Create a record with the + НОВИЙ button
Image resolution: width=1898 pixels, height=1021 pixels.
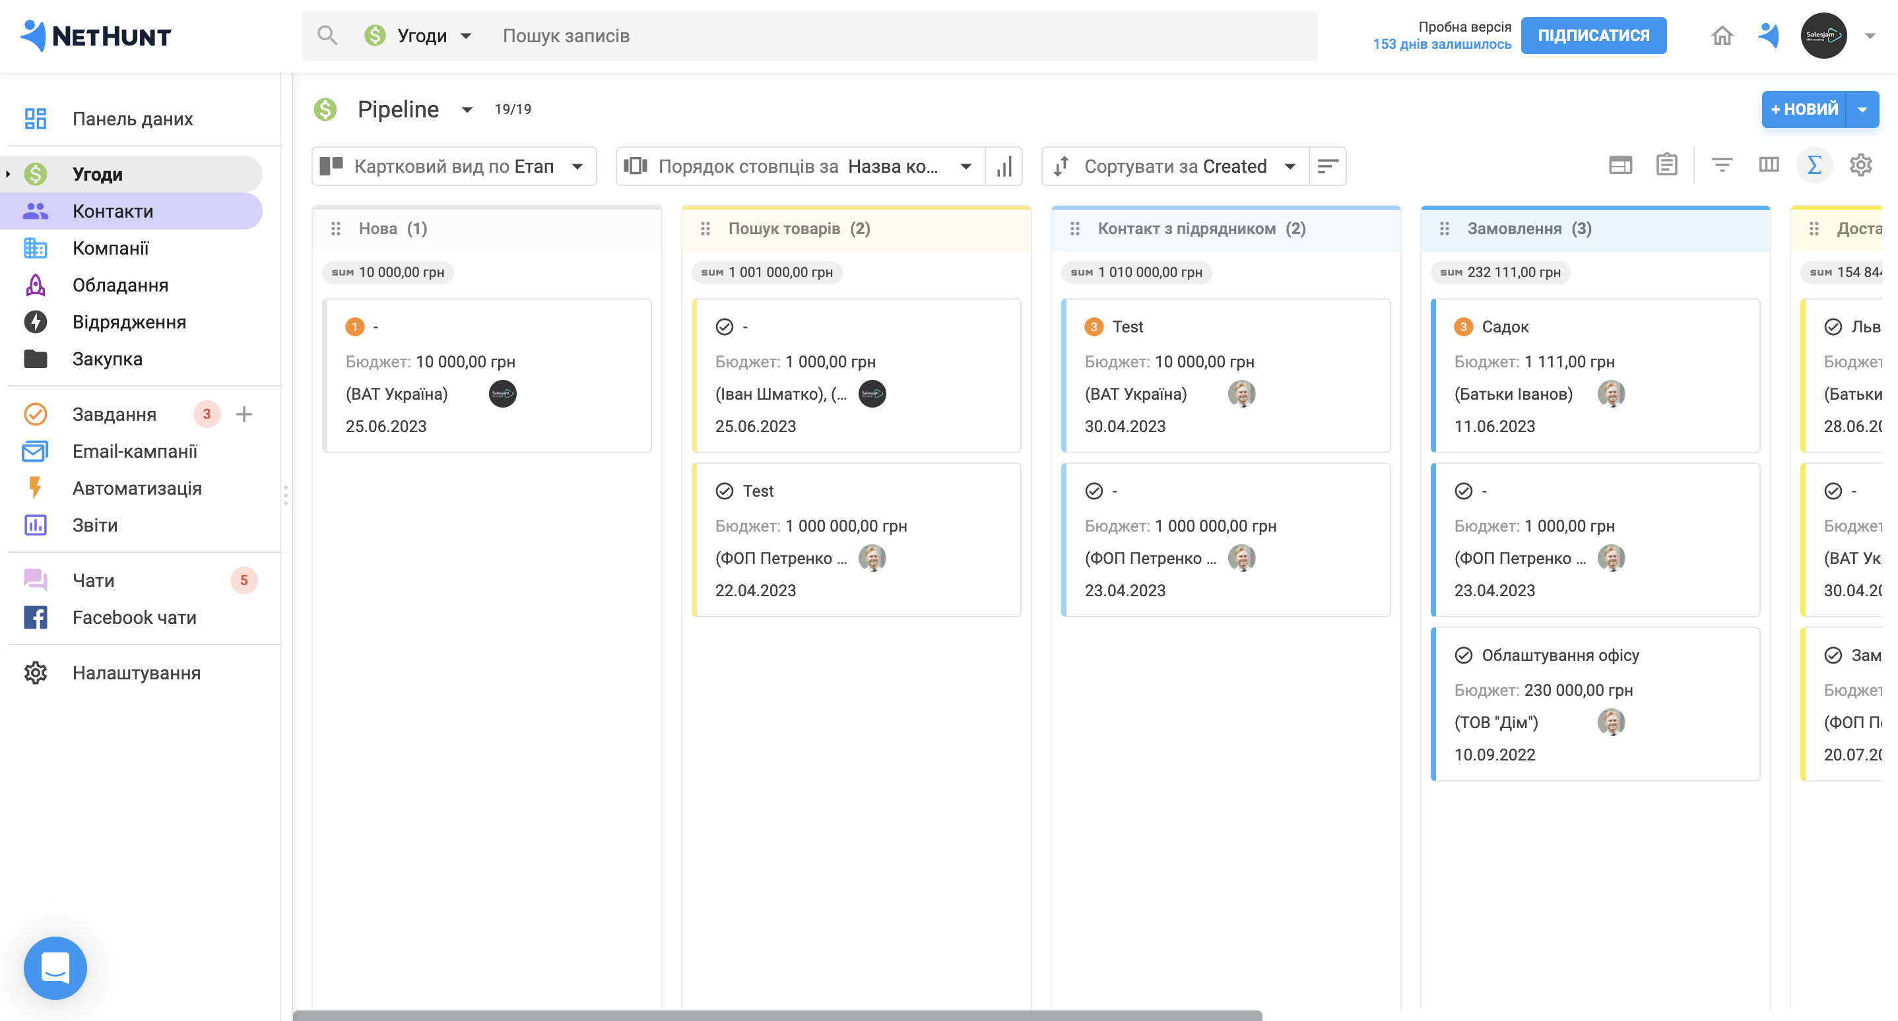click(1804, 109)
